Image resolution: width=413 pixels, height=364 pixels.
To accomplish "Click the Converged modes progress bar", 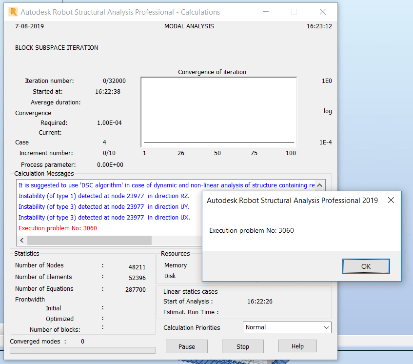I will click(x=82, y=350).
